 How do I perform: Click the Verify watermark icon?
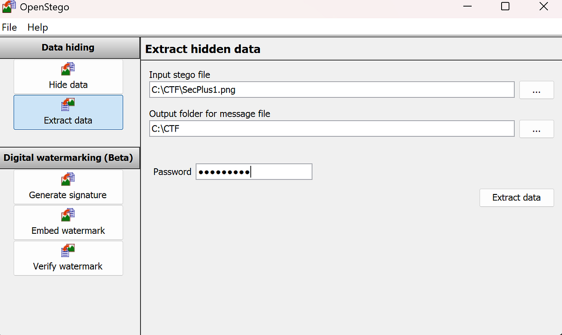68,251
